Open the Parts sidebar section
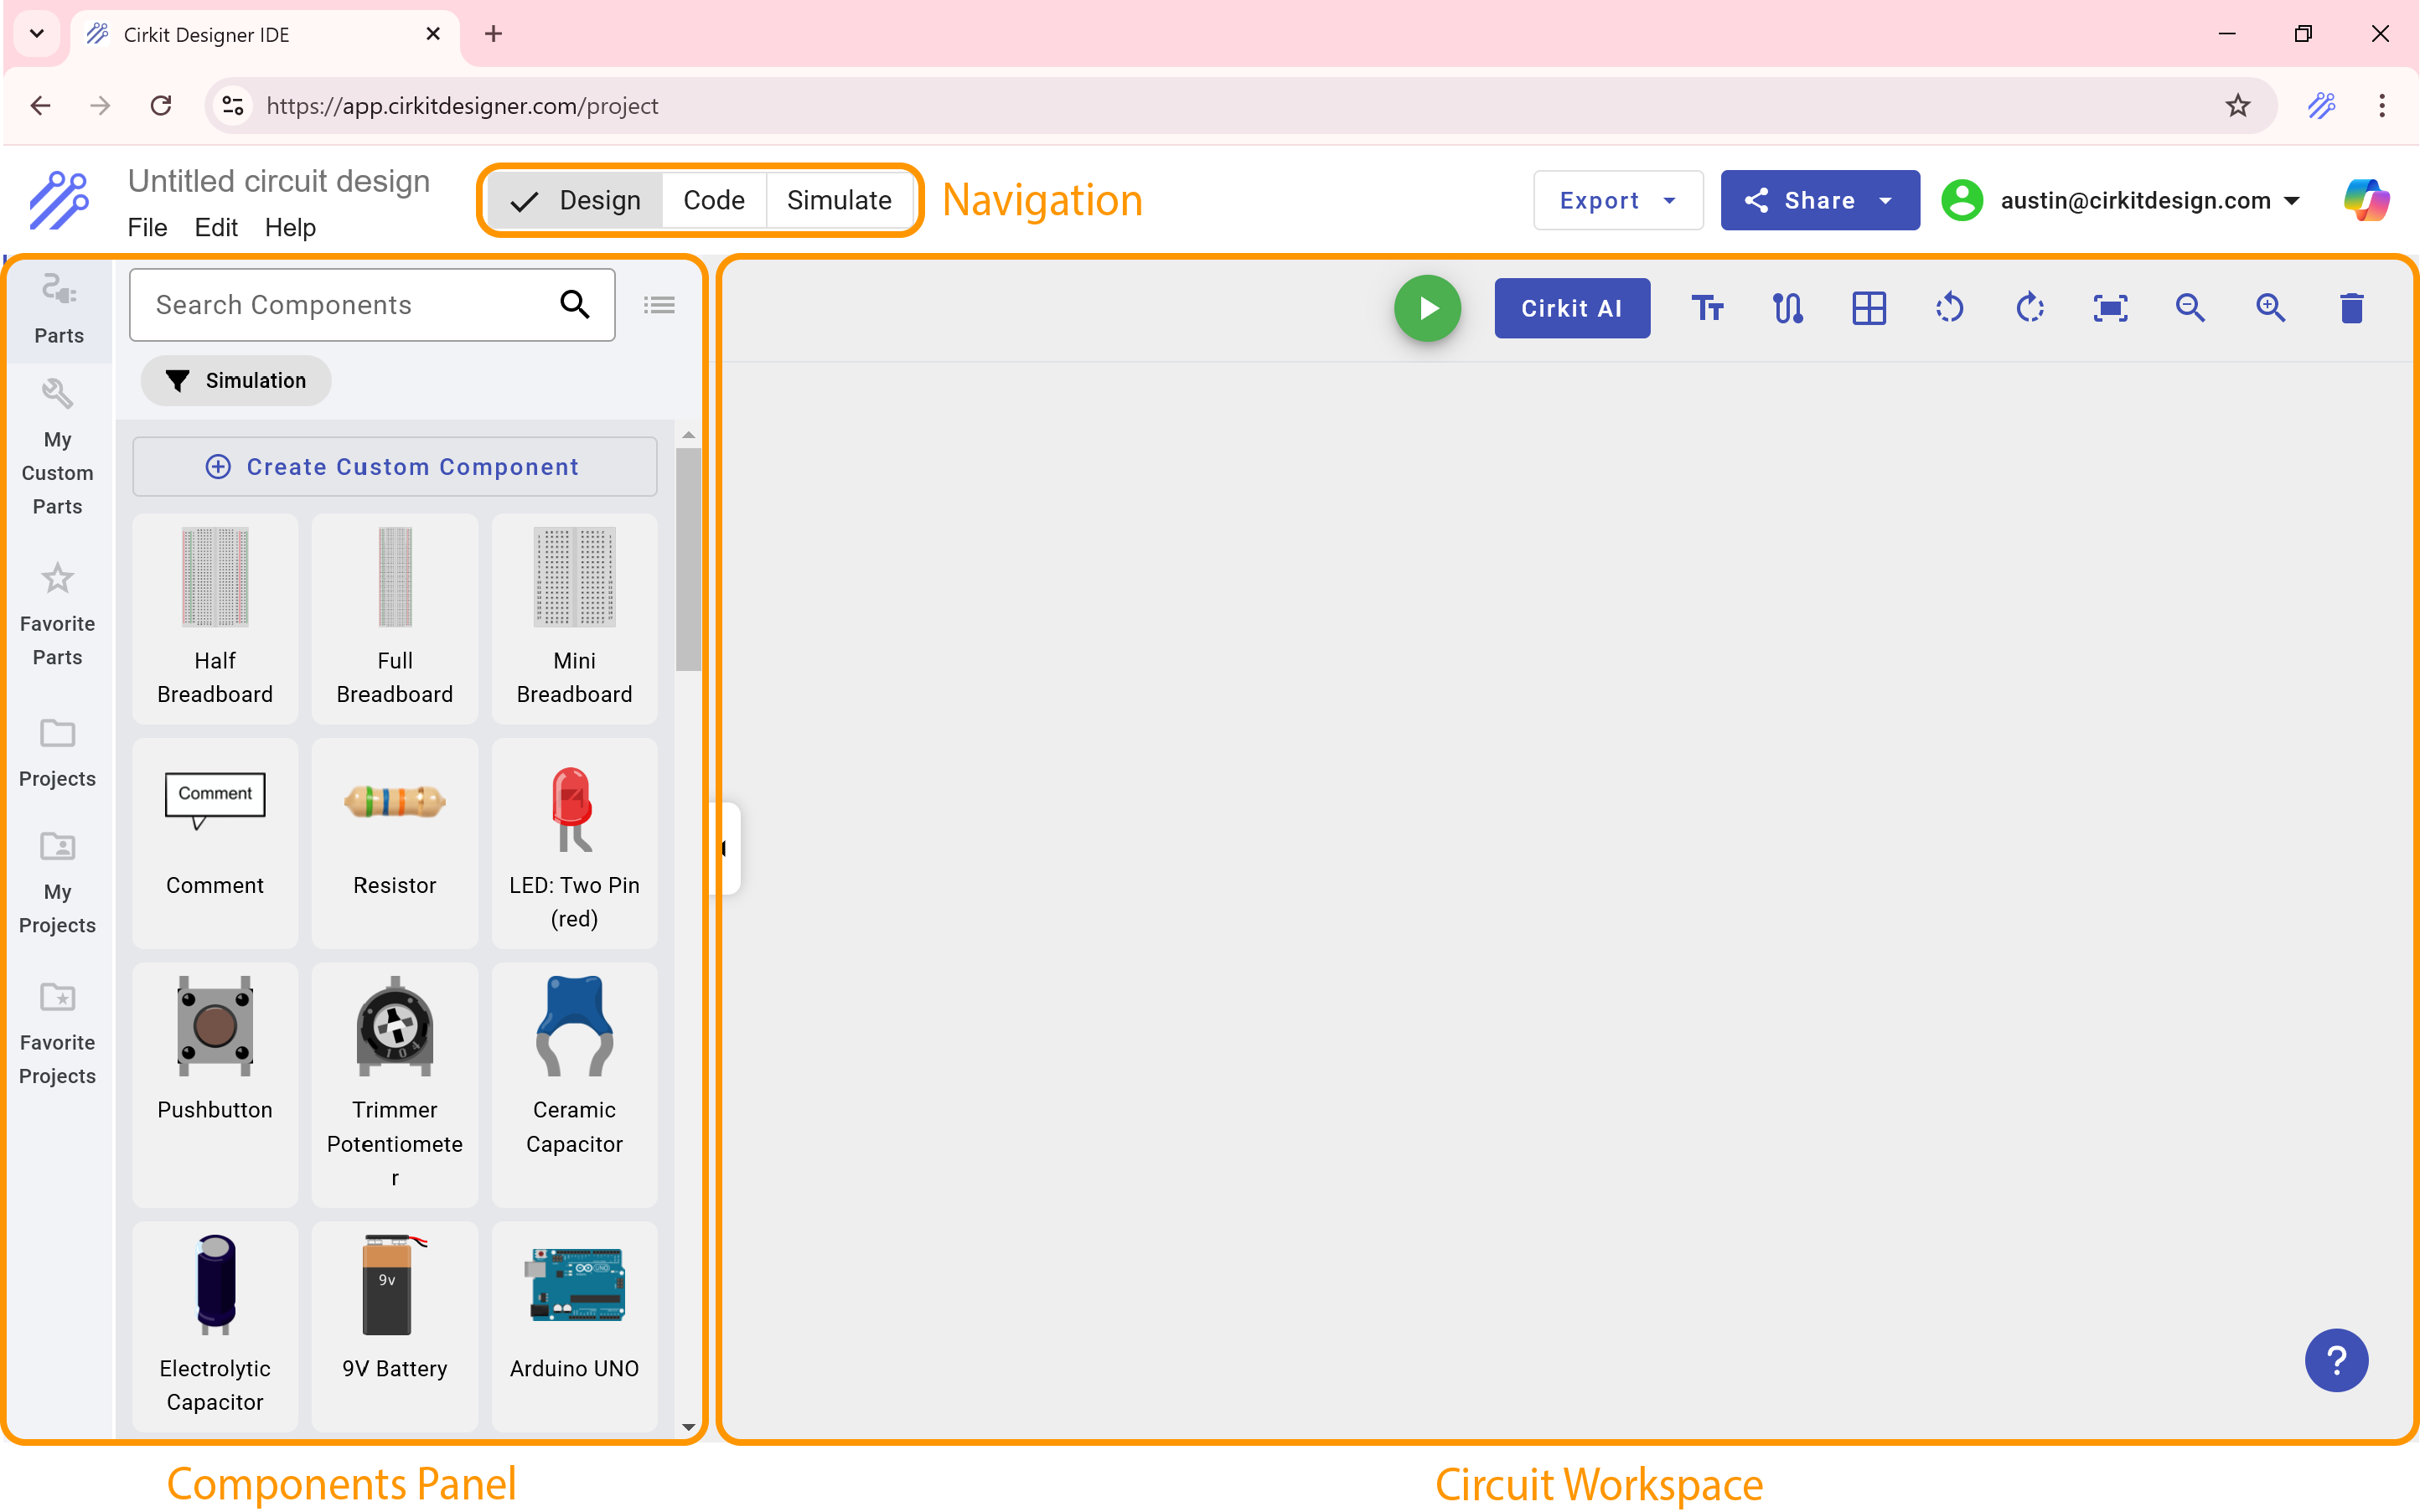Viewport: 2420px width, 1512px height. (x=58, y=310)
